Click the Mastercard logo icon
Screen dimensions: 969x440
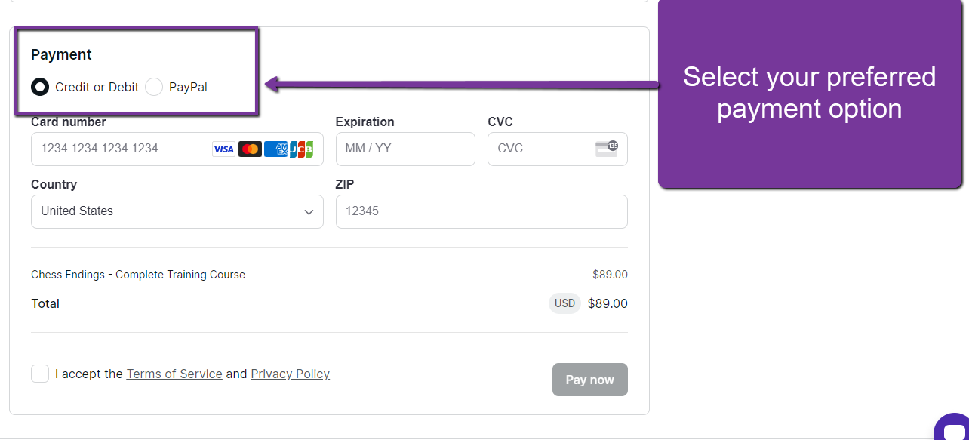(x=250, y=149)
